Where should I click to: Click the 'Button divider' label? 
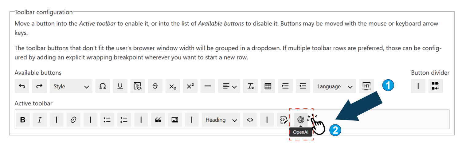tap(430, 73)
